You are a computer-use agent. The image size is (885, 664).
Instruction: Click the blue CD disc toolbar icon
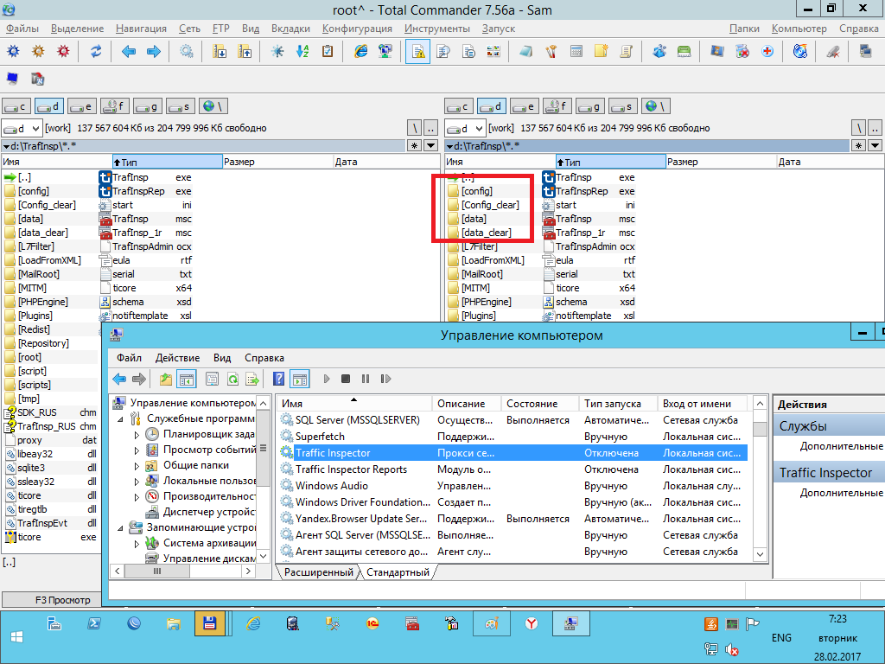[x=800, y=51]
